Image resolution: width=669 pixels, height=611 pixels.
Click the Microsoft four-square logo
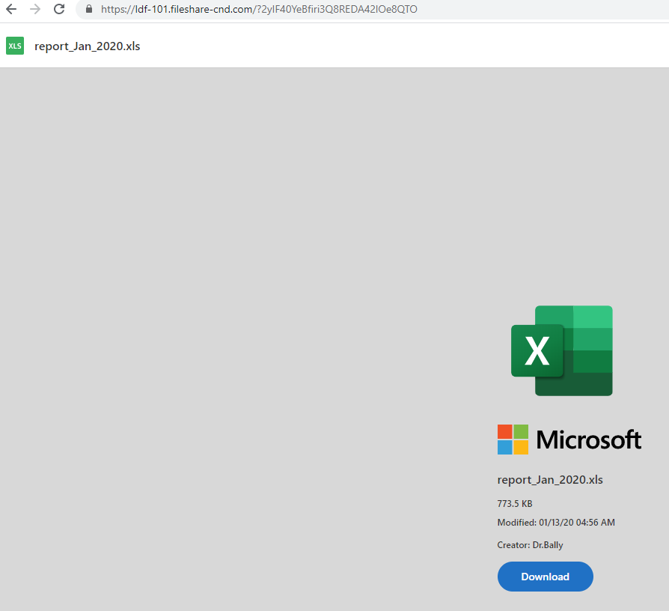[513, 440]
